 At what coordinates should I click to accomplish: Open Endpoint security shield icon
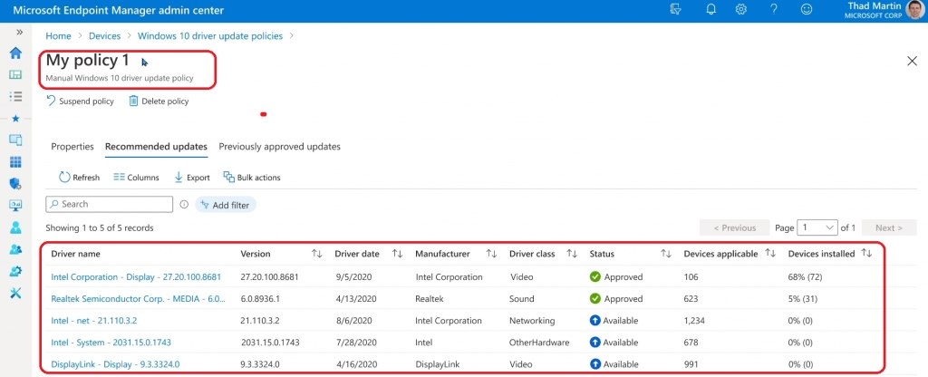16,183
